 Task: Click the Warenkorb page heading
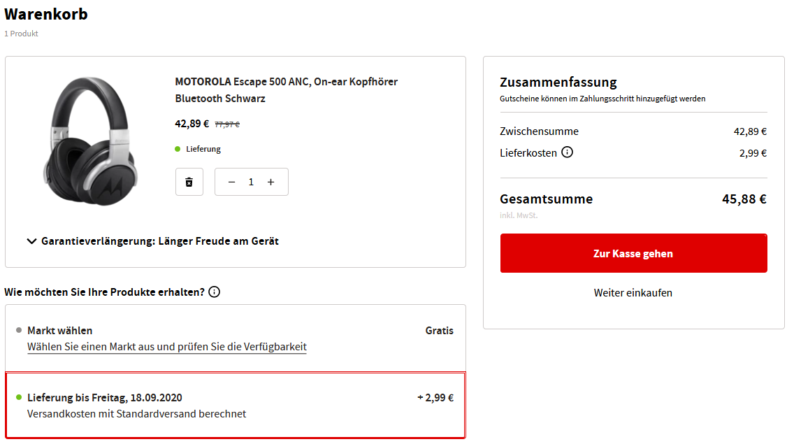(46, 14)
